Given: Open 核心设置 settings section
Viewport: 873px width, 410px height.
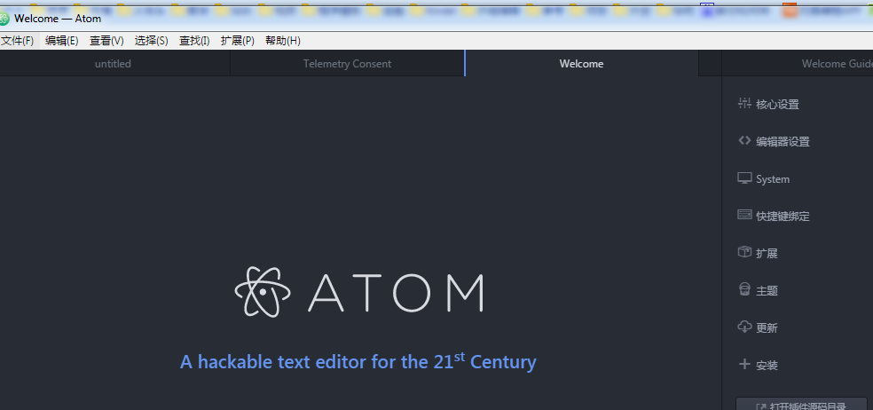Looking at the screenshot, I should [777, 104].
